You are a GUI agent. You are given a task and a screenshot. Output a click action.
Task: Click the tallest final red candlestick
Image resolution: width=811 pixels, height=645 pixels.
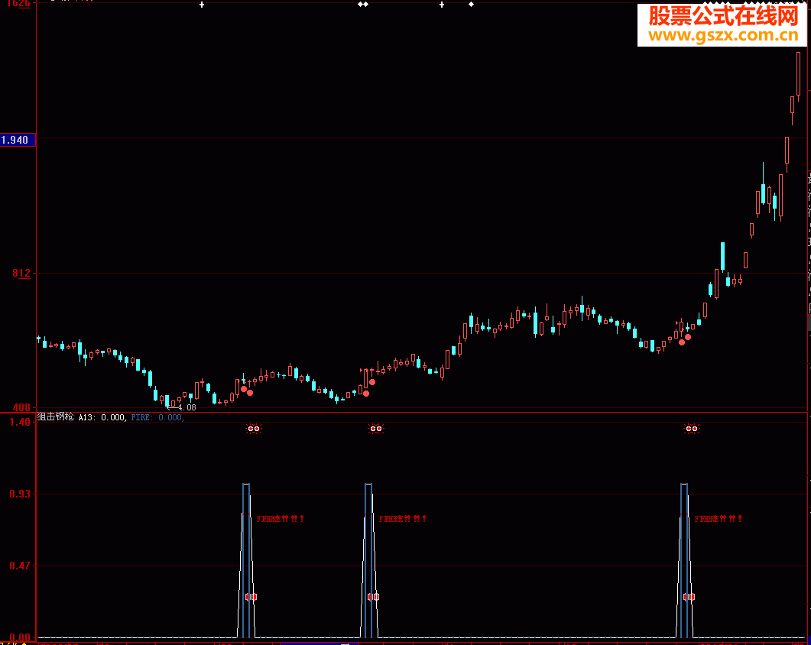(799, 76)
